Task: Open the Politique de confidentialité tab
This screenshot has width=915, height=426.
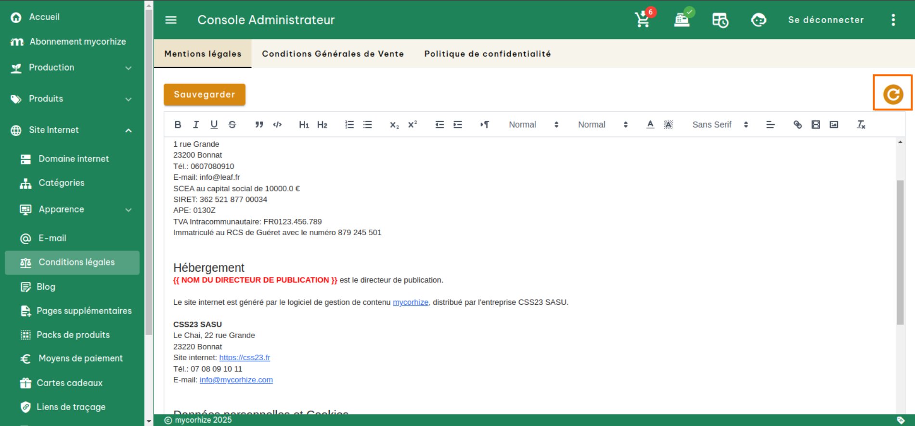Action: coord(487,54)
